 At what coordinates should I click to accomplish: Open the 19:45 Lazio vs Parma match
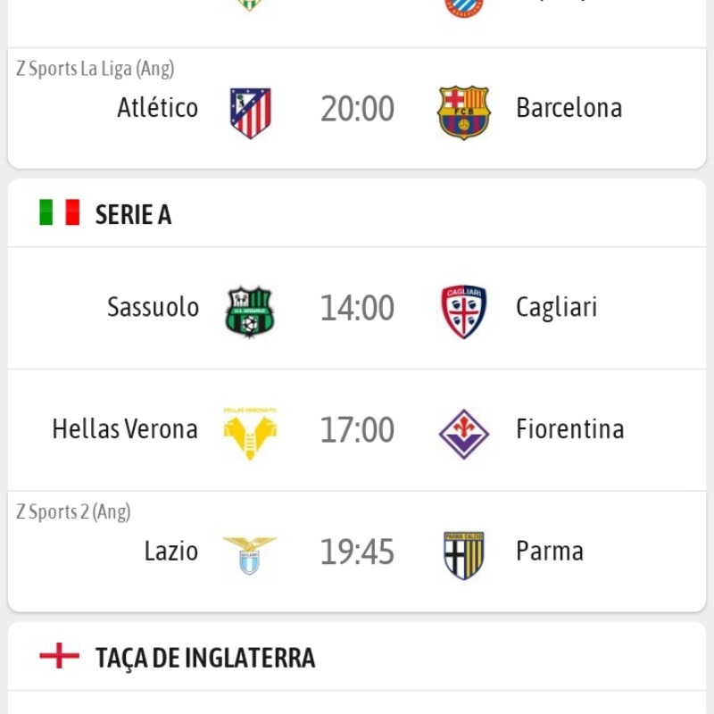click(x=357, y=552)
